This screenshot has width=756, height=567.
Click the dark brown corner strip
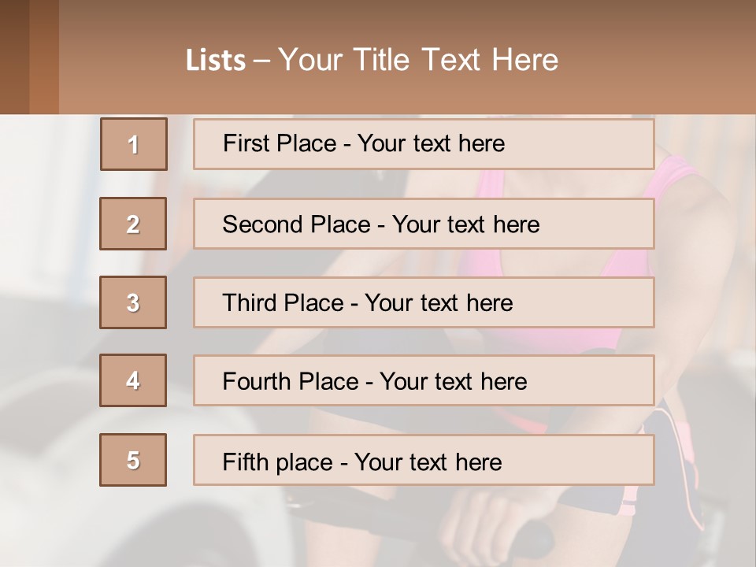[x=14, y=57]
